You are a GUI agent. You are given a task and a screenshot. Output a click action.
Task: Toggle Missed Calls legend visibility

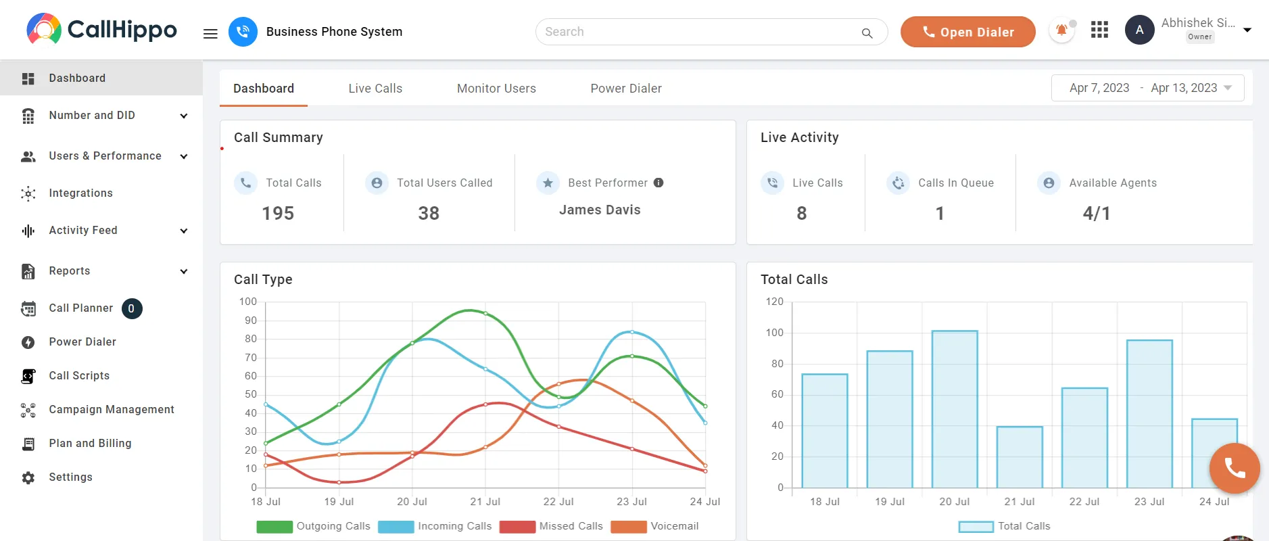pos(551,526)
